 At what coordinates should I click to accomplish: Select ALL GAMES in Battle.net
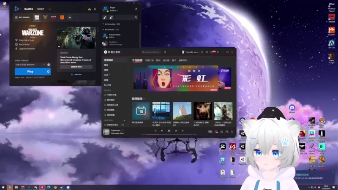(x=22, y=17)
